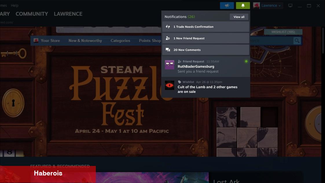This screenshot has height=183, width=325.
Task: Open the Help menu
Action: point(14,5)
